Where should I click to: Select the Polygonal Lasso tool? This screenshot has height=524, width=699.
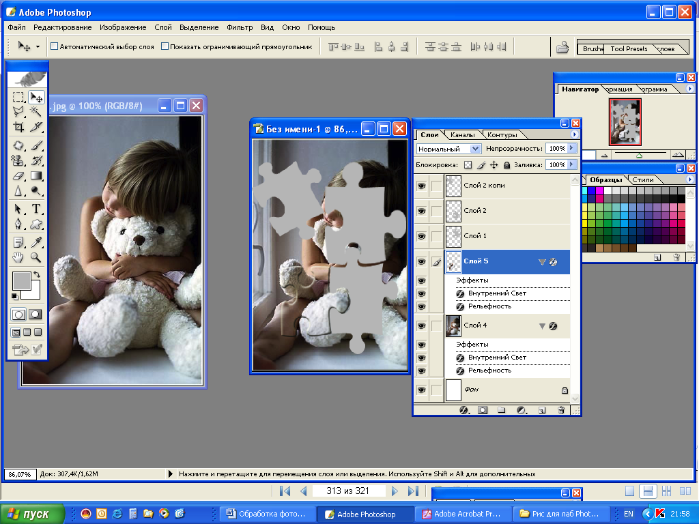tap(18, 111)
